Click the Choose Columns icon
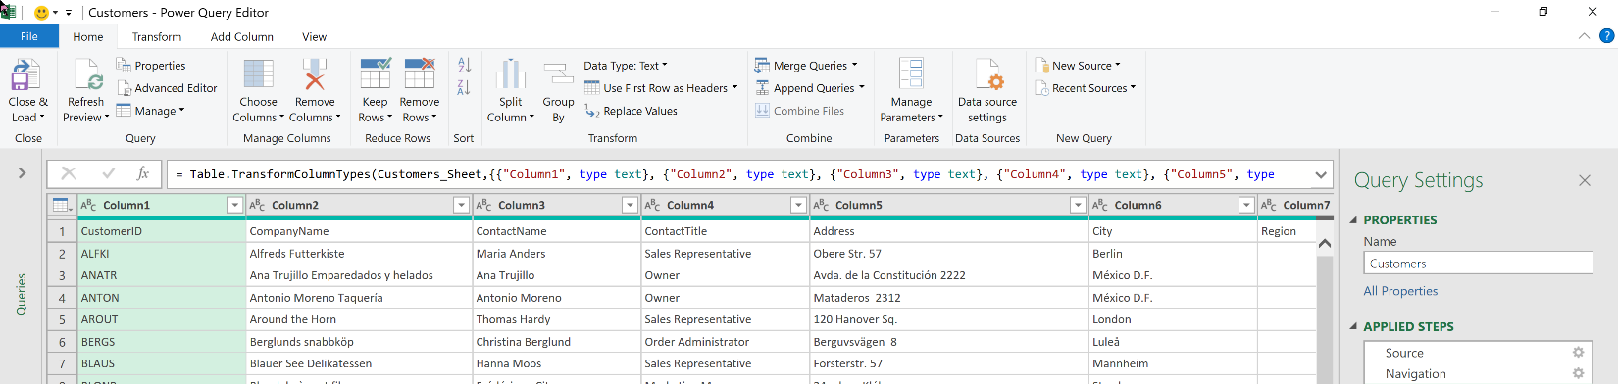Screen dimensions: 1618x384 pos(259,74)
